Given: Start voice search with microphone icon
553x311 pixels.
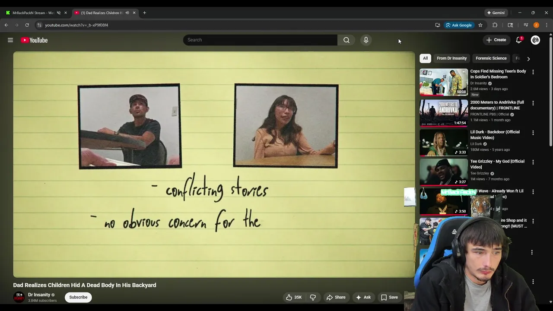Looking at the screenshot, I should (x=366, y=40).
